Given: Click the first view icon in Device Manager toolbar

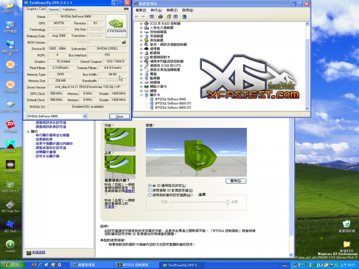Looking at the screenshot, I should (x=151, y=16).
